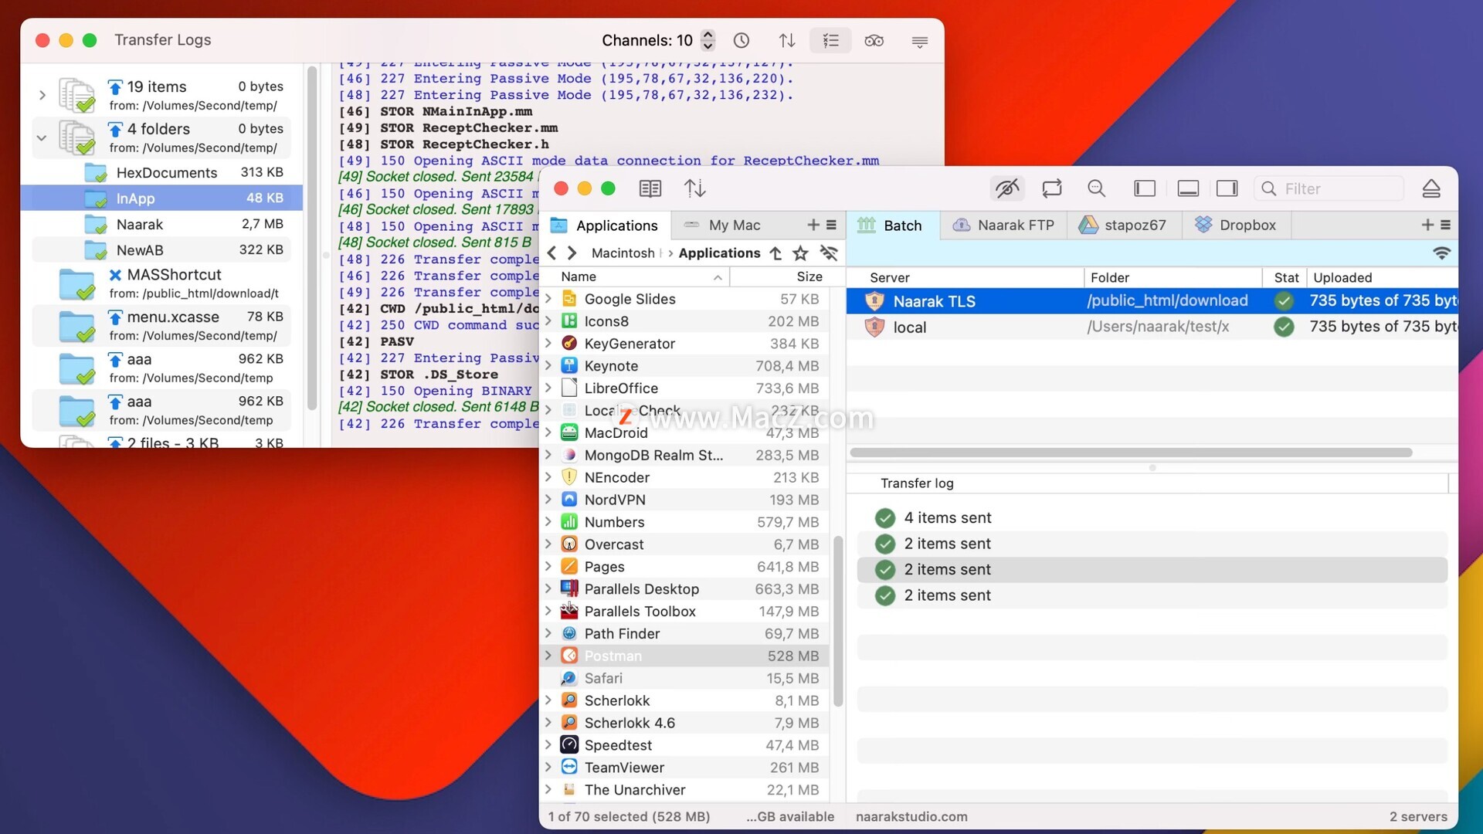Image resolution: width=1483 pixels, height=834 pixels.
Task: Click the lines menu icon in Transfer Logs
Action: 919,41
